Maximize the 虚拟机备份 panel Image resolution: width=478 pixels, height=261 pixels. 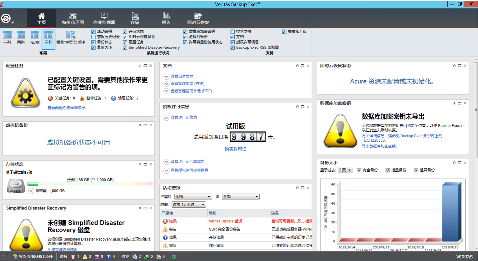tap(145, 125)
